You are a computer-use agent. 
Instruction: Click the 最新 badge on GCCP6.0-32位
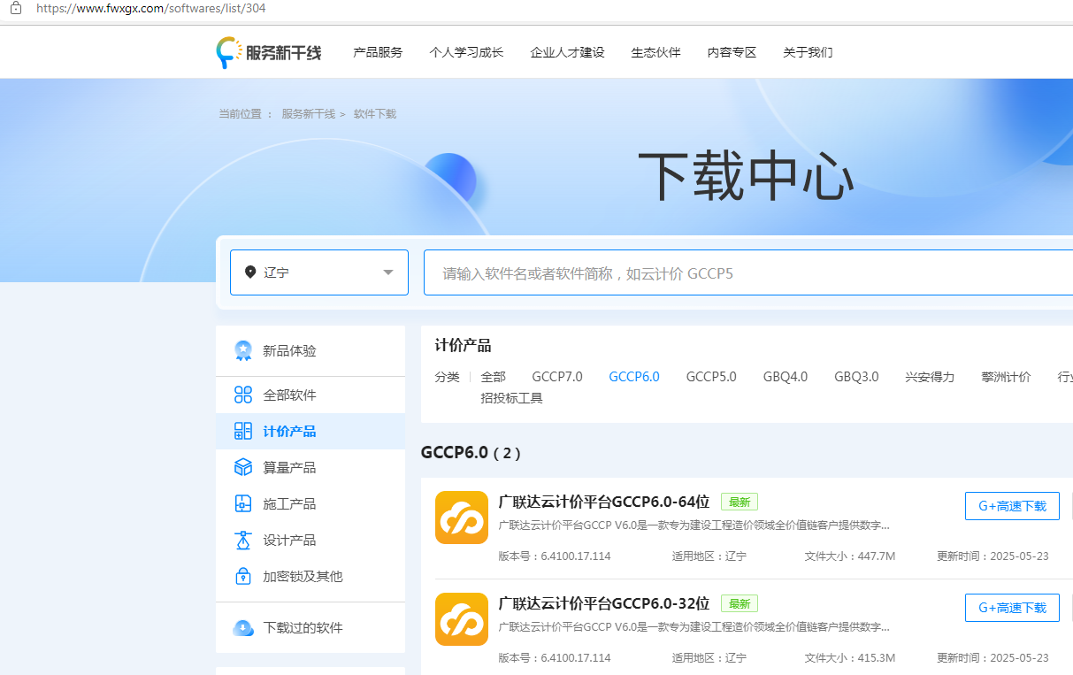coord(740,603)
